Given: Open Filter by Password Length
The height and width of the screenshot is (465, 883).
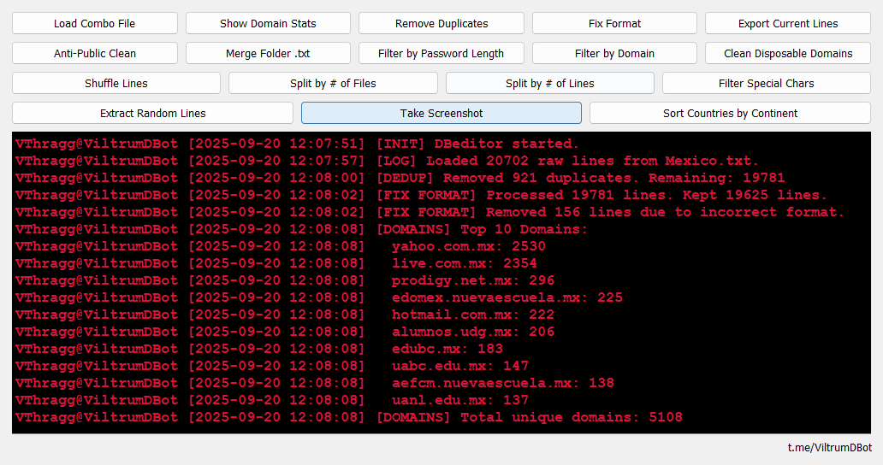Looking at the screenshot, I should [441, 53].
